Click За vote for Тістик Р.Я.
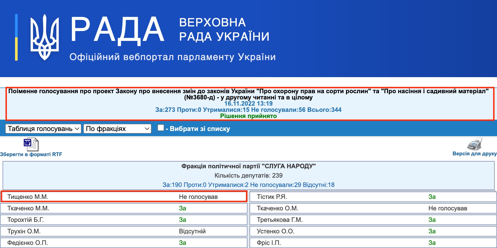Image resolution: width=497 pixels, height=248 pixels. 432,197
